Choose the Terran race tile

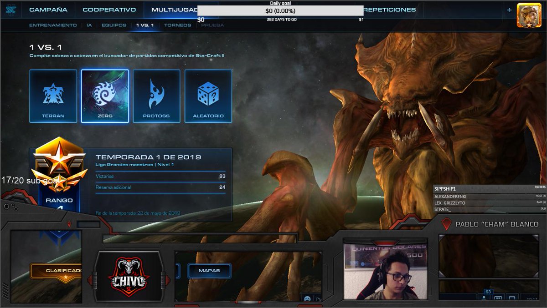(53, 96)
